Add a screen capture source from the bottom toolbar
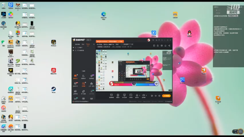The image size is (244, 137). click(x=111, y=96)
